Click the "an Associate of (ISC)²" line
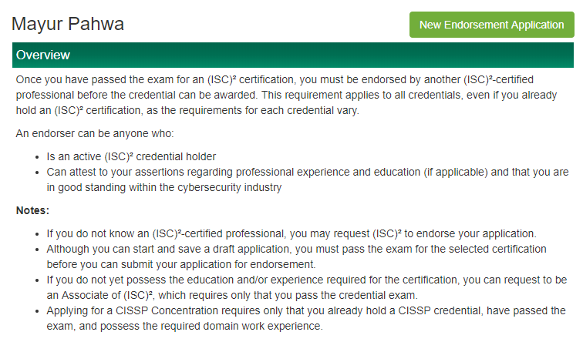The height and width of the screenshot is (342, 583). [x=232, y=295]
